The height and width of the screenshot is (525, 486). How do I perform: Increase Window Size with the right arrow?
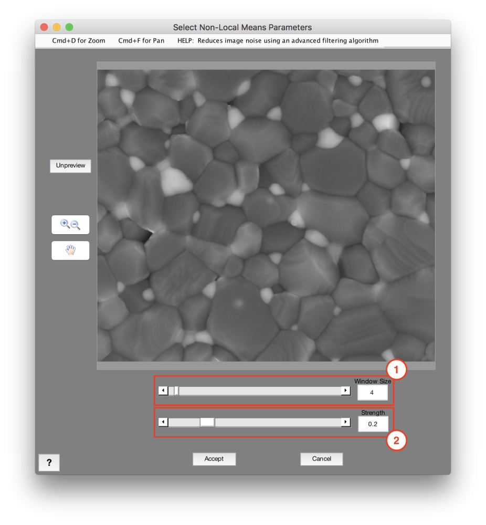[346, 391]
